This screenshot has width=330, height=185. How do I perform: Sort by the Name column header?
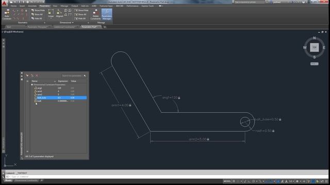pyautogui.click(x=43, y=81)
